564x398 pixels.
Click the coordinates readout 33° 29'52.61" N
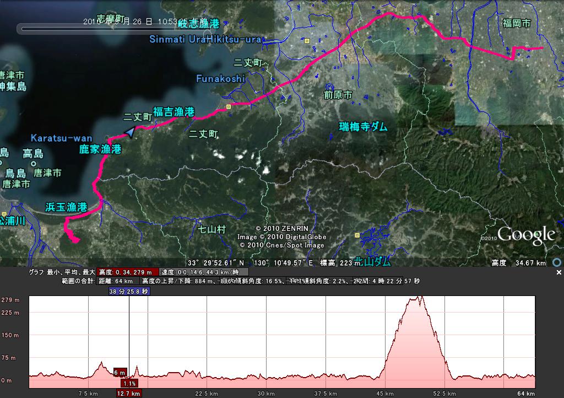(216, 263)
